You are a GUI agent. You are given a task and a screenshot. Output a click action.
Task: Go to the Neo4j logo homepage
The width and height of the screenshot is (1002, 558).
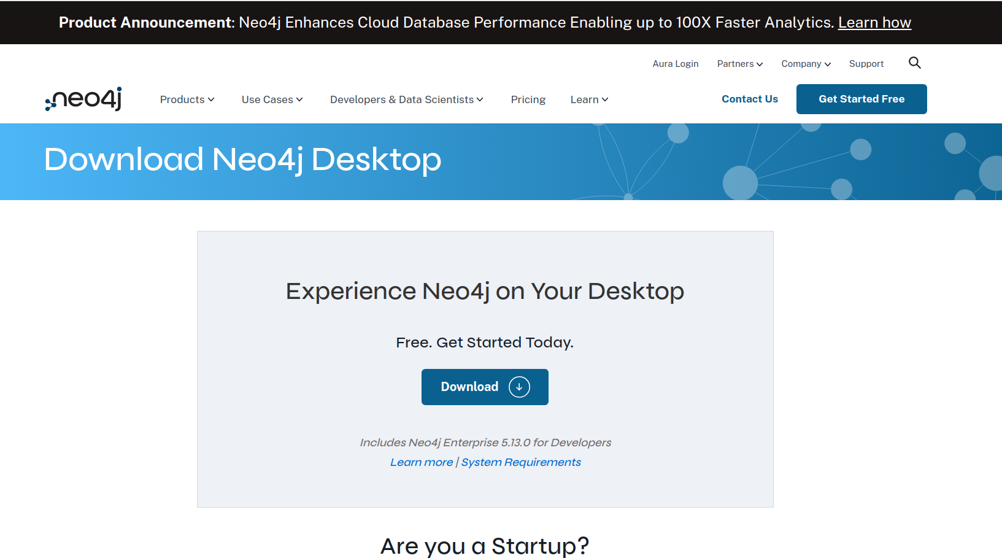(83, 99)
